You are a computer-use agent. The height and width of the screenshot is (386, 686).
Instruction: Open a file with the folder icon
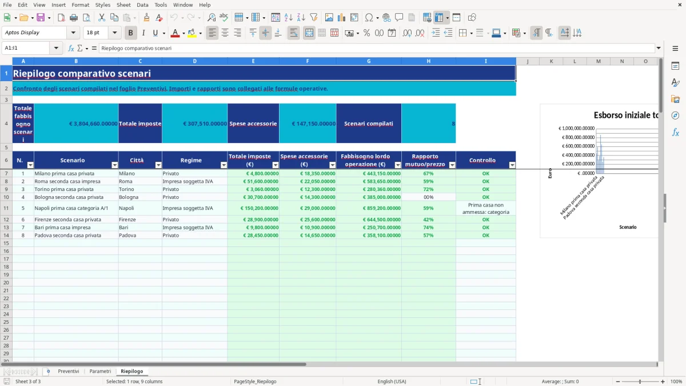coord(23,18)
